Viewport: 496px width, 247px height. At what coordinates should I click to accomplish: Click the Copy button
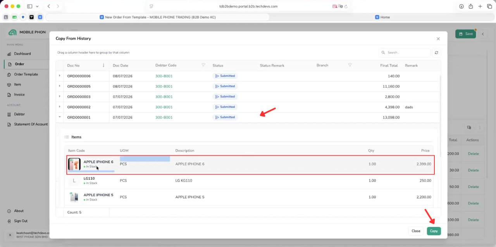pyautogui.click(x=434, y=231)
